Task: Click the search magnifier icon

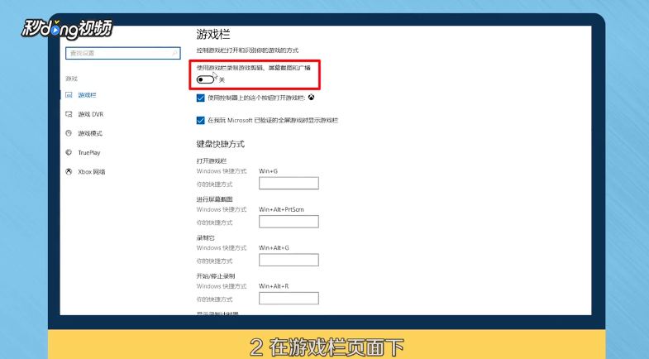Action: (174, 53)
